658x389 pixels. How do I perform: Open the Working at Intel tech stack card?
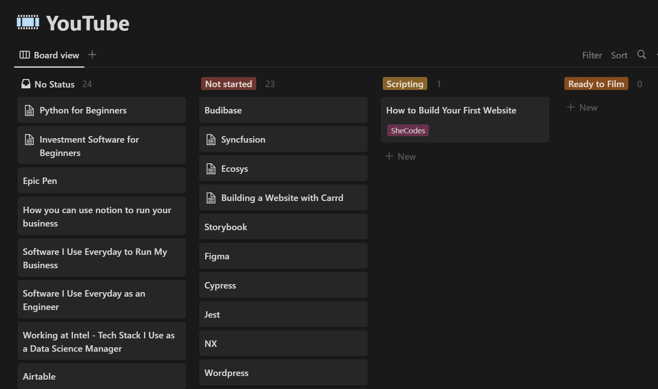point(102,342)
